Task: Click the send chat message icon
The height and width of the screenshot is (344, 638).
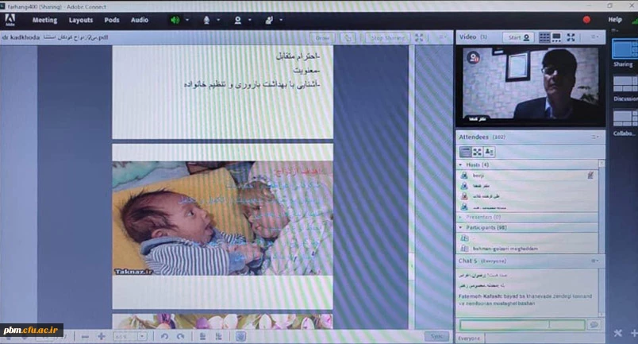Action: click(593, 325)
